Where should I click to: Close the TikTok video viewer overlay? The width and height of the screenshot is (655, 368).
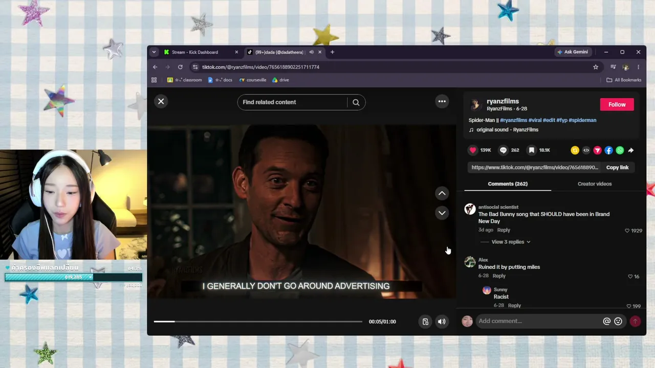tap(161, 101)
